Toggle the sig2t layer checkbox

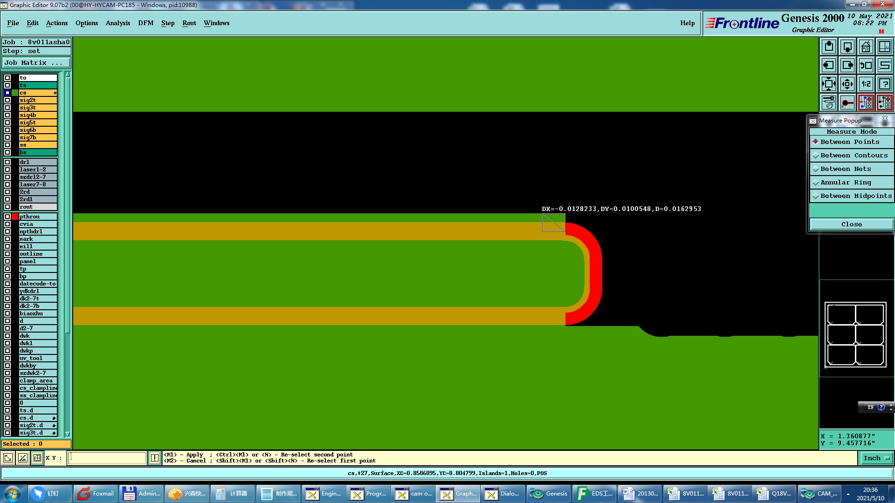[7, 100]
